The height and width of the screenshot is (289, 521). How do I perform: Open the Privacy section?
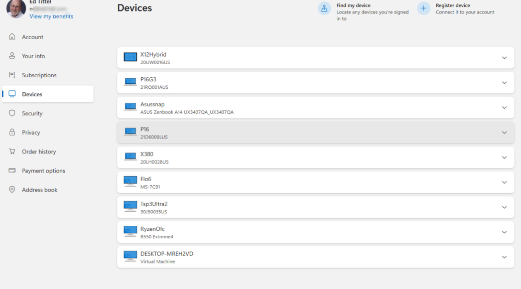point(48,132)
